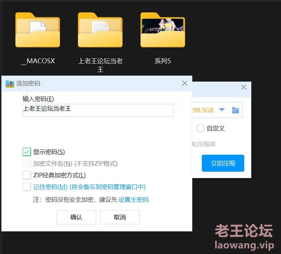Click the disabled 加密文件名(N) checkbox
Screen dimensions: 281x254
click(x=27, y=163)
